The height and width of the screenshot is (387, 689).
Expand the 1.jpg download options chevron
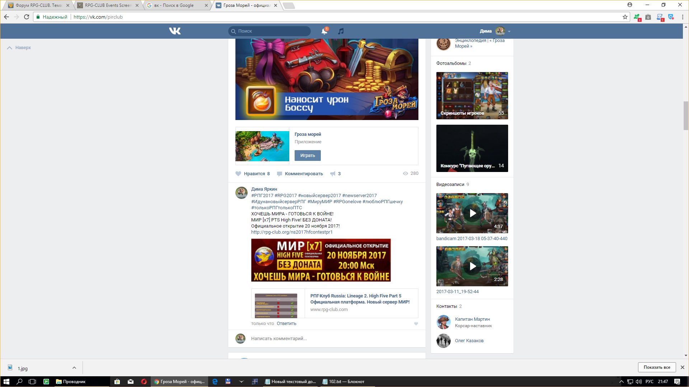point(74,368)
